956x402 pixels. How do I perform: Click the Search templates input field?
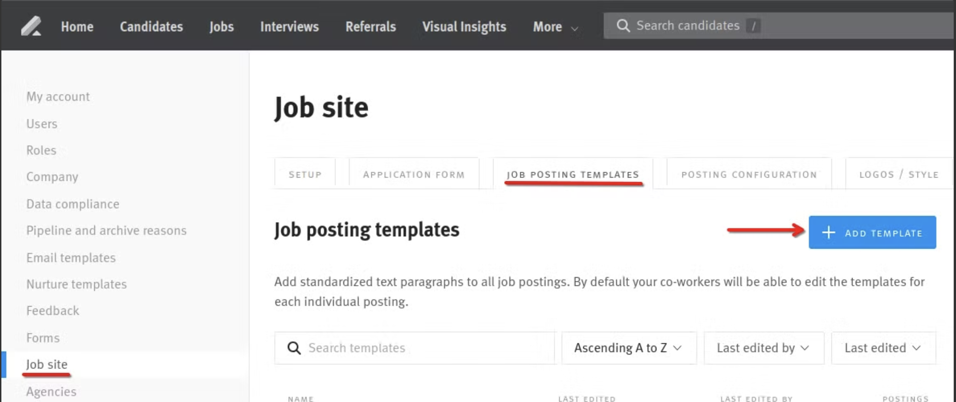(x=415, y=348)
